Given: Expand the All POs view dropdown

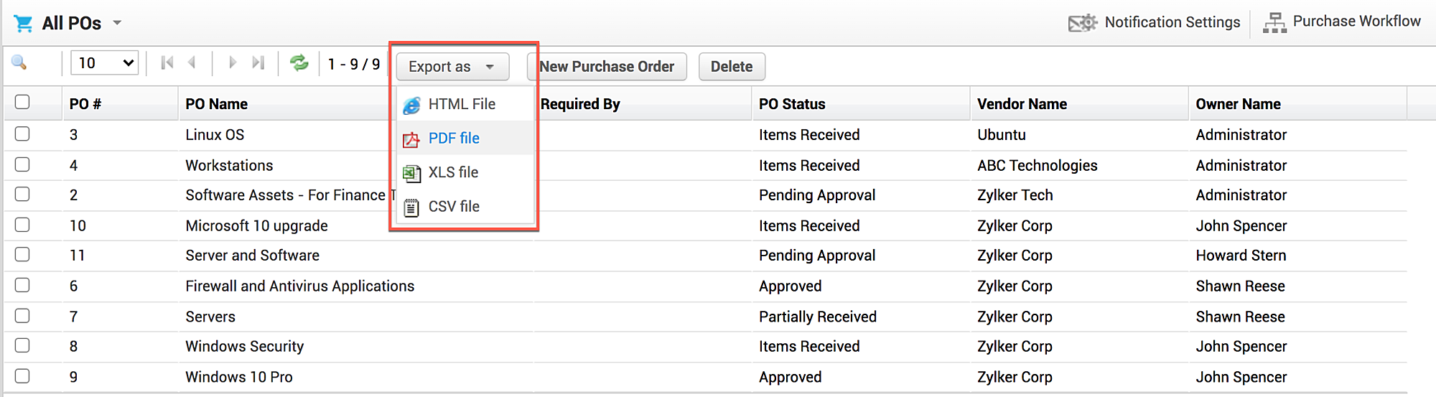Looking at the screenshot, I should pyautogui.click(x=117, y=23).
